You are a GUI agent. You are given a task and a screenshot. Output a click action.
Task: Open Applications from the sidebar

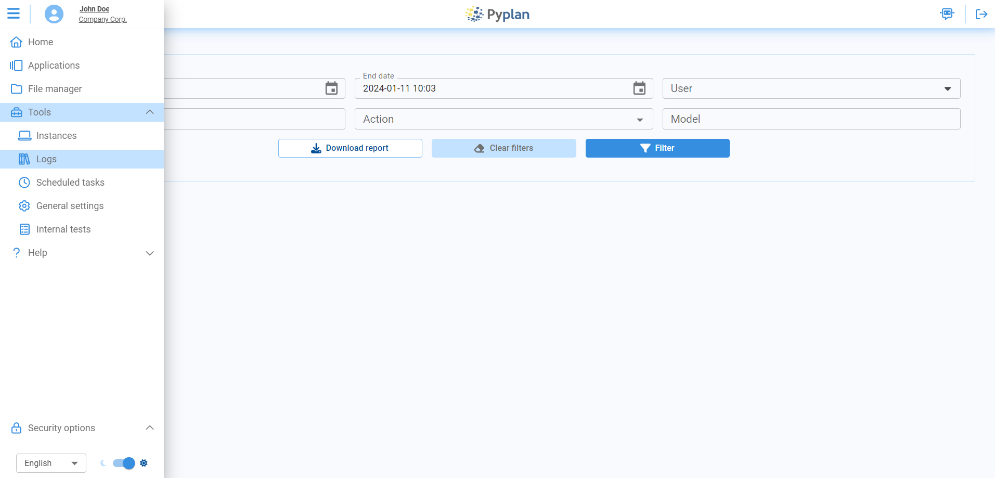(x=82, y=66)
